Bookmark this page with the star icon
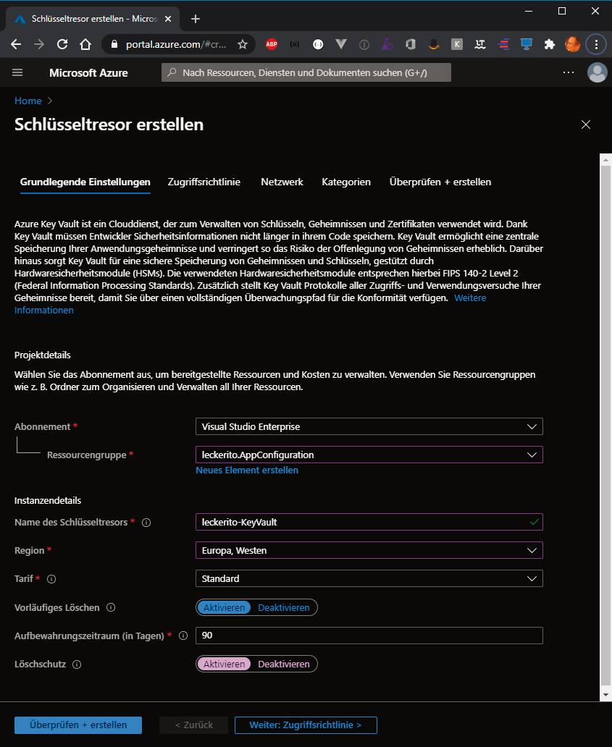 coord(243,44)
